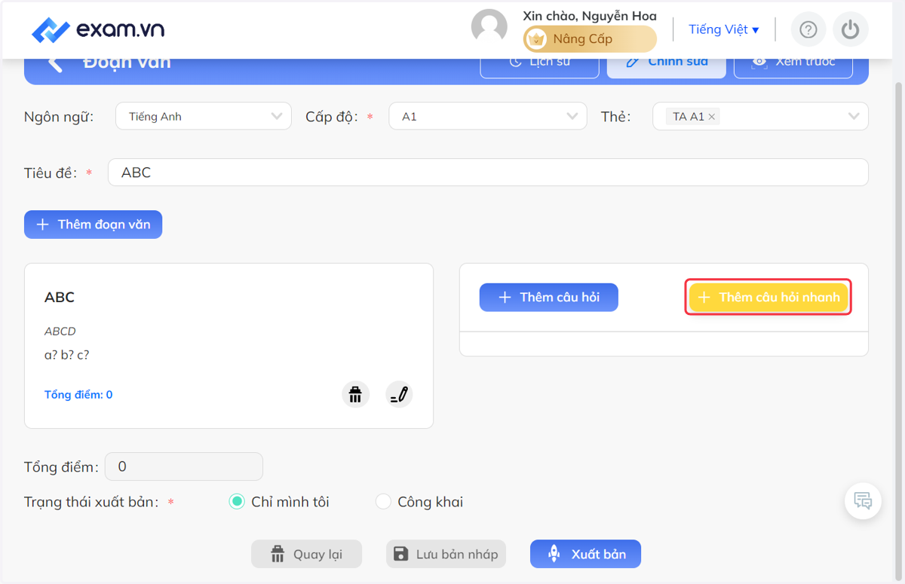Edit the ABC passage with pencil icon

tap(400, 394)
